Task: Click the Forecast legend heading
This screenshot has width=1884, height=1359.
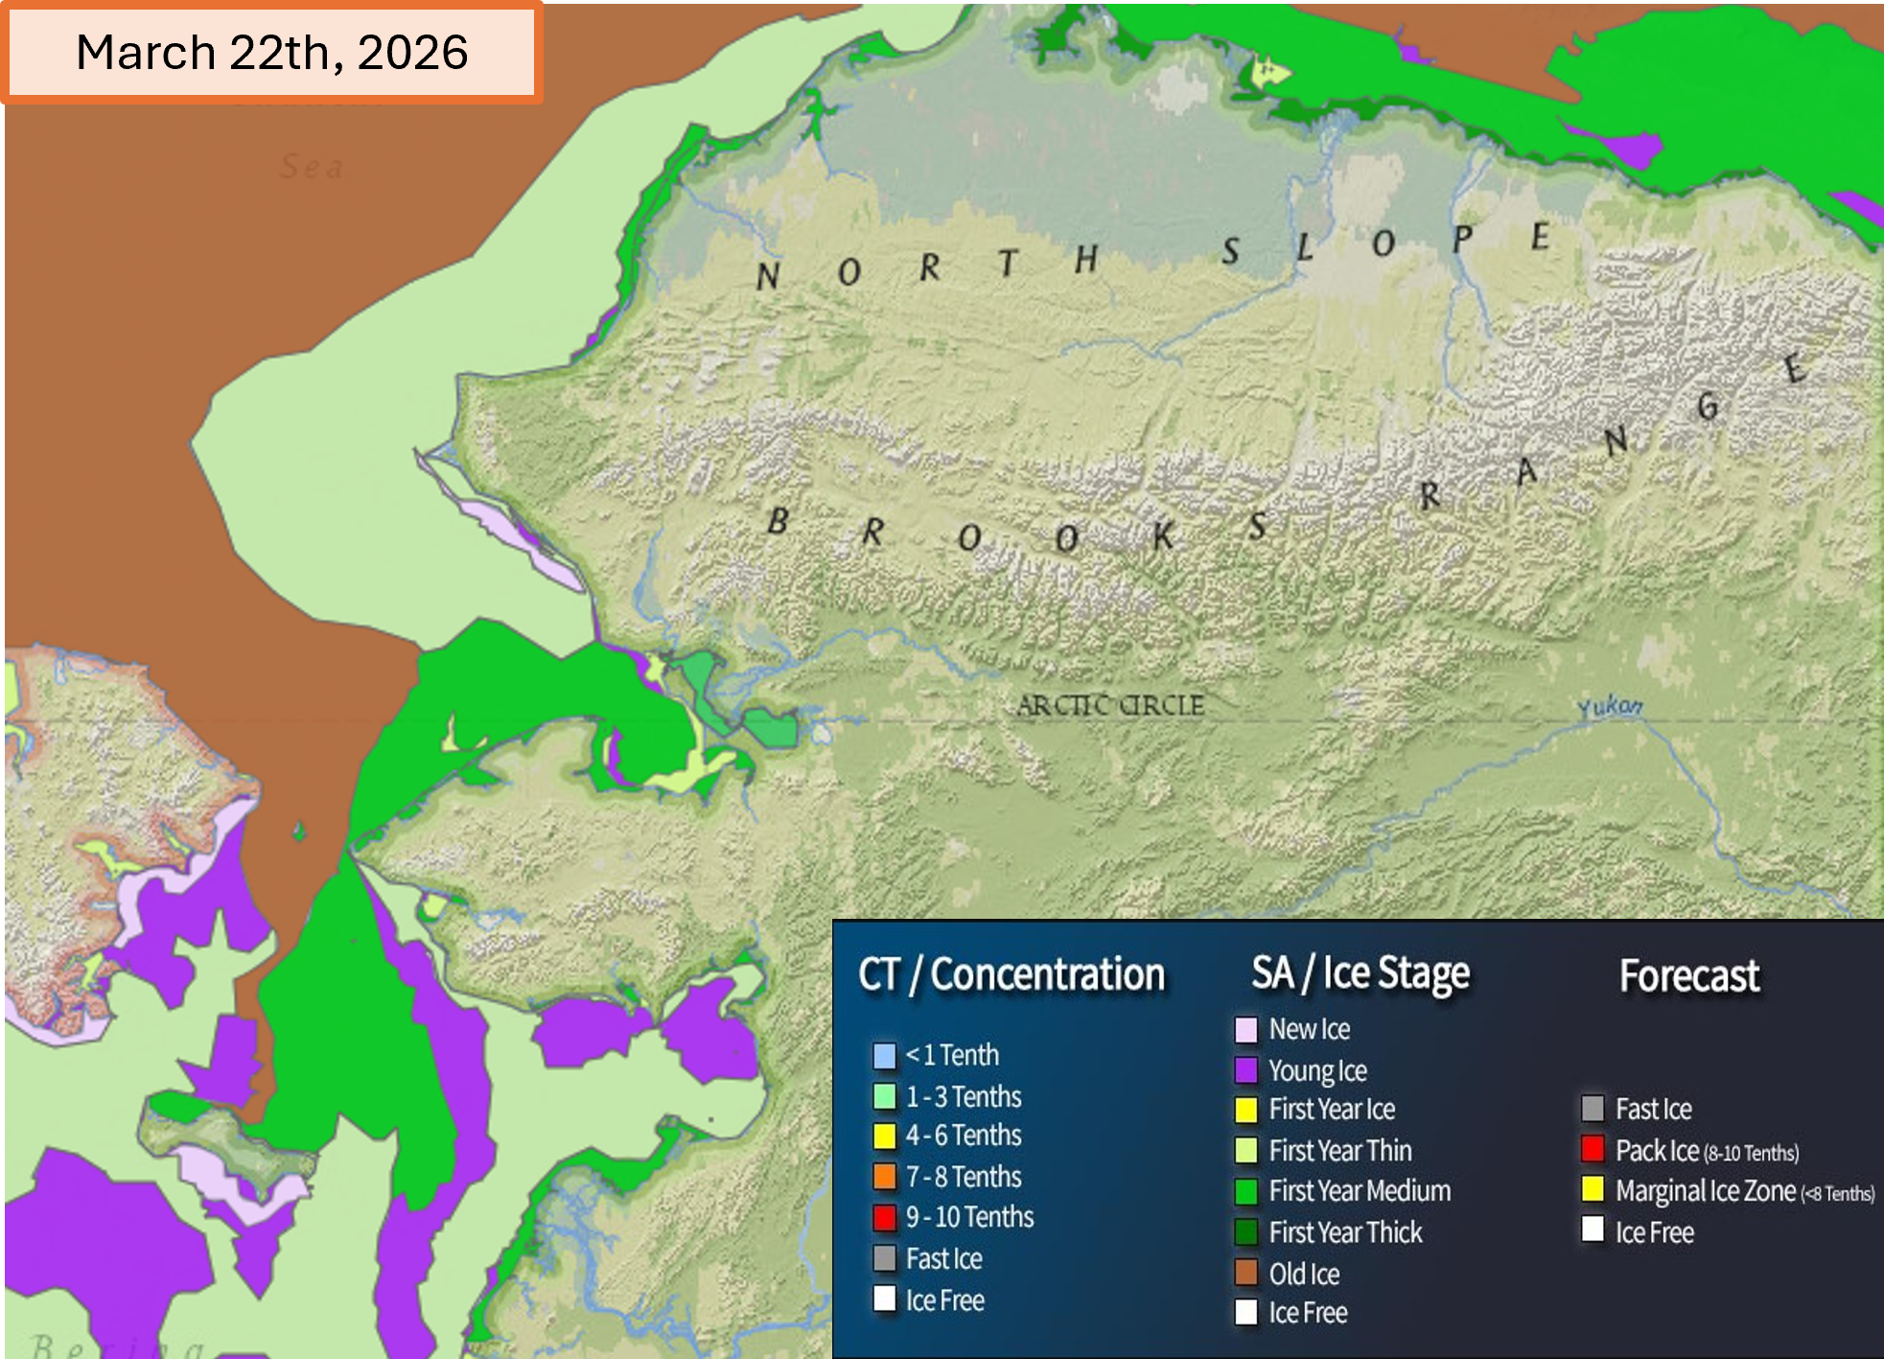Action: coord(1689,976)
